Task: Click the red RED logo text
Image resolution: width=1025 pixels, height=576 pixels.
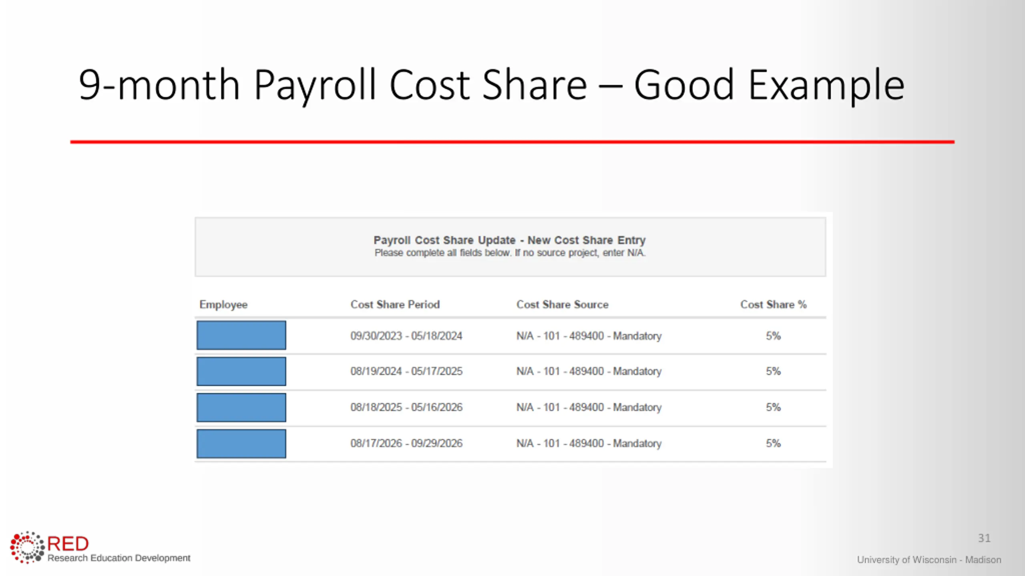Action: pos(68,544)
